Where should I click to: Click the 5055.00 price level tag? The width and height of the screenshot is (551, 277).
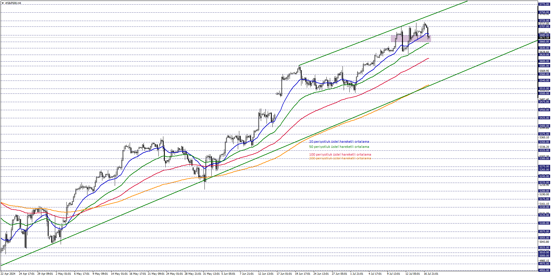[544, 238]
